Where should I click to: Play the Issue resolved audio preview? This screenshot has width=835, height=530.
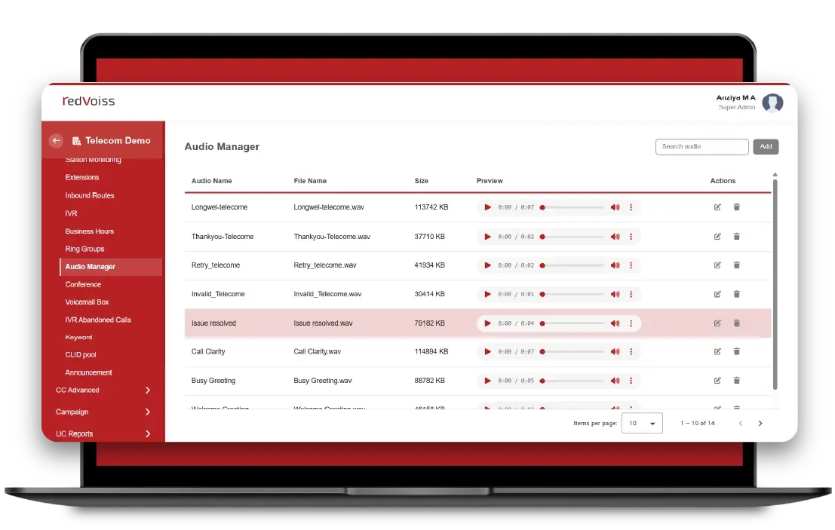click(x=487, y=323)
